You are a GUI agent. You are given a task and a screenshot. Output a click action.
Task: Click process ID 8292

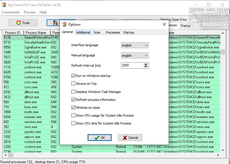pyautogui.click(x=7, y=92)
